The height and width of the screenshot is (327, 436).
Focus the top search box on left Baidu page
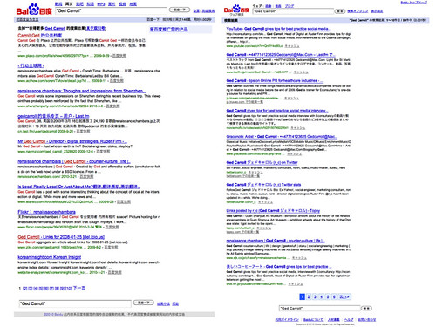112,11
